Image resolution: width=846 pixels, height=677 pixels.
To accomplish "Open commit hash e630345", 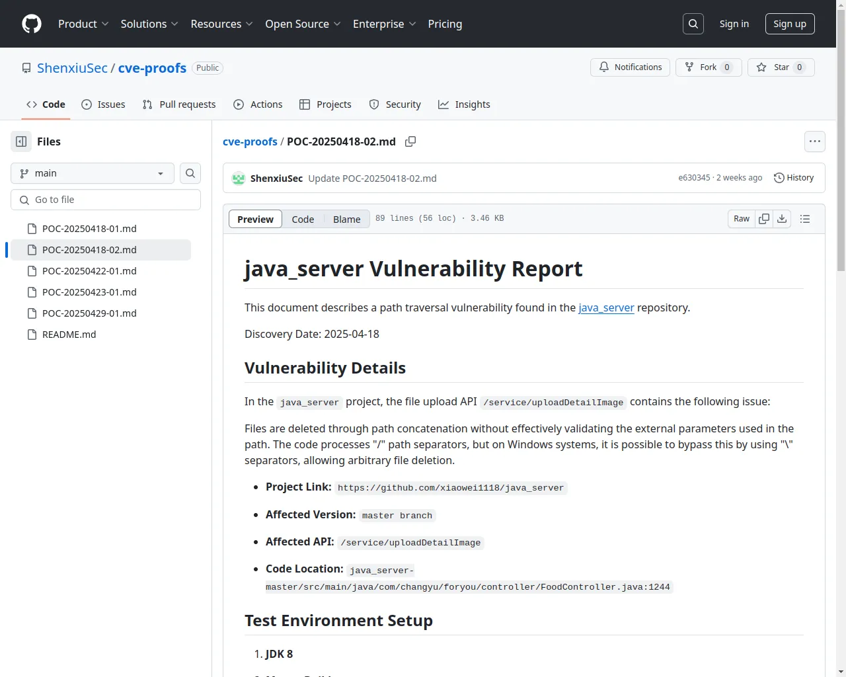I will pyautogui.click(x=694, y=178).
